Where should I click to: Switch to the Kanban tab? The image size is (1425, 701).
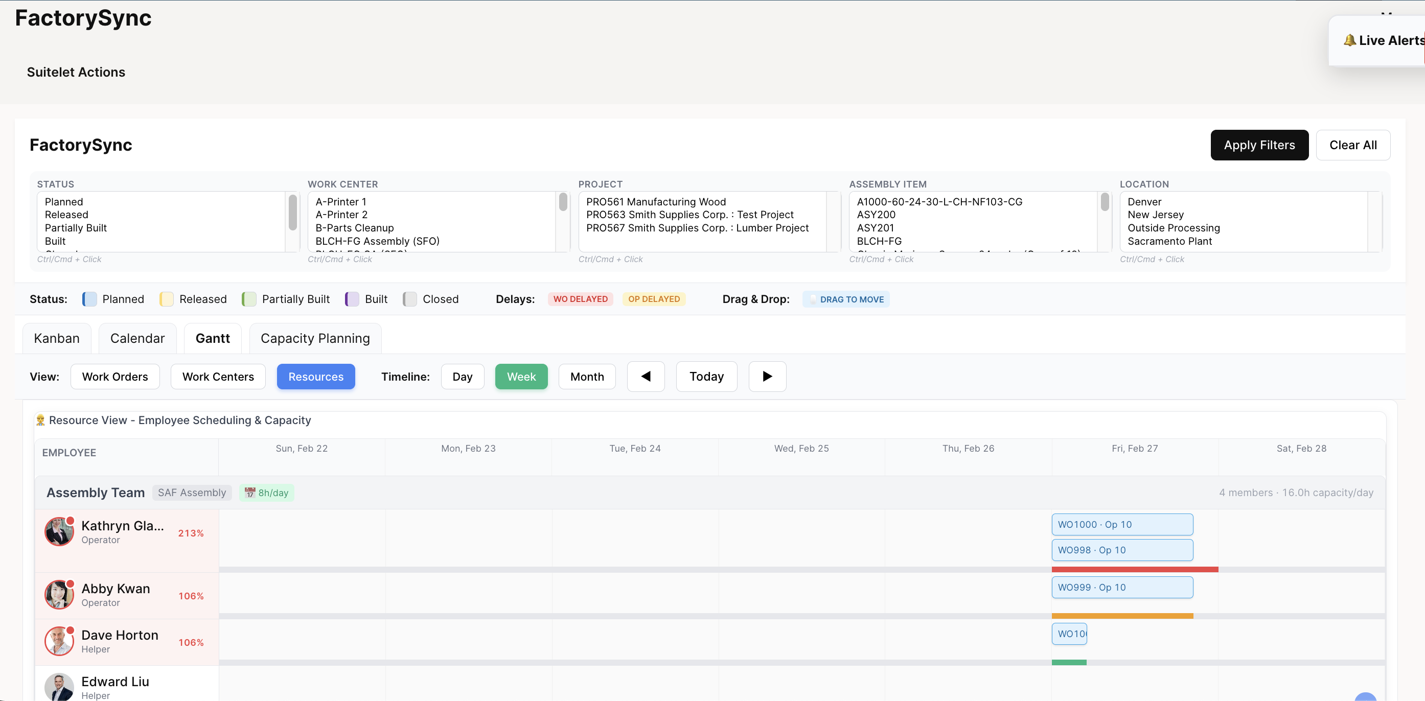tap(56, 338)
